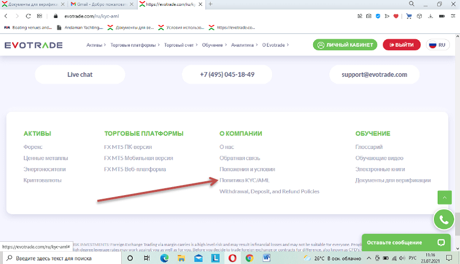
Task: Open the Andaman Yachting bookmark
Action: point(81,27)
